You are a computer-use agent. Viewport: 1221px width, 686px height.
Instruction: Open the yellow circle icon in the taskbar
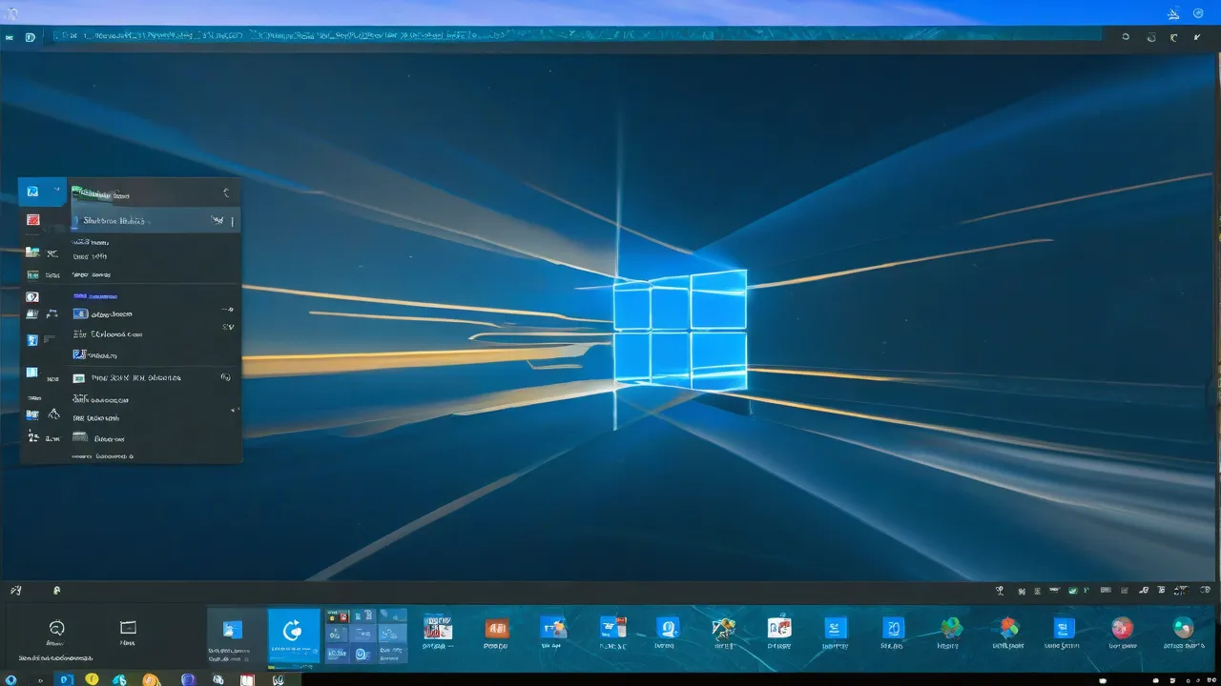[x=93, y=679]
